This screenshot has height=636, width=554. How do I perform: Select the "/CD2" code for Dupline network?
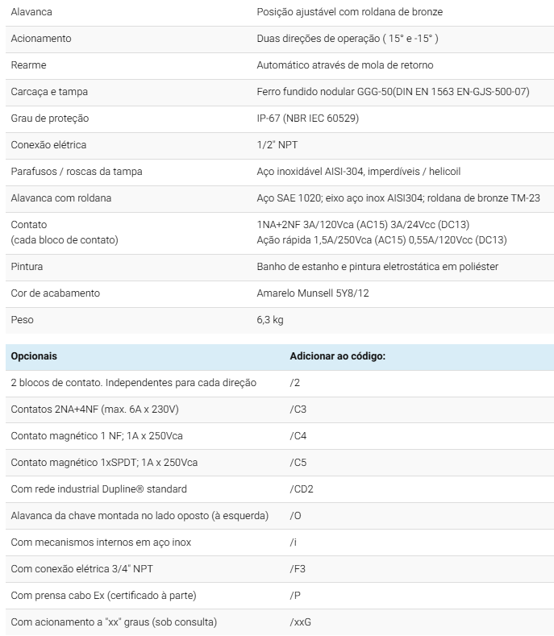coord(301,488)
